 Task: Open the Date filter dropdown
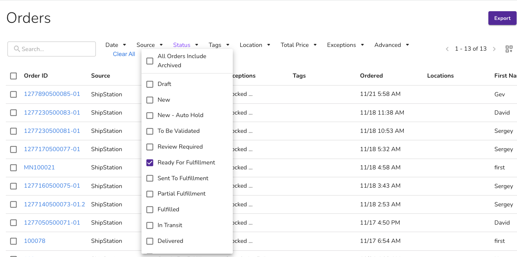tap(116, 45)
